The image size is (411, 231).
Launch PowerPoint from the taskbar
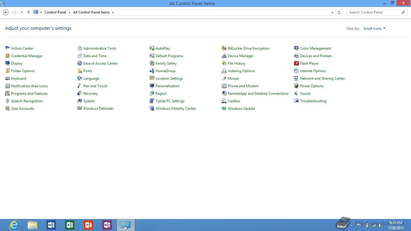point(88,225)
